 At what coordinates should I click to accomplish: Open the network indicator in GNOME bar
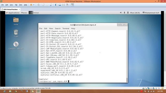coord(128,13)
